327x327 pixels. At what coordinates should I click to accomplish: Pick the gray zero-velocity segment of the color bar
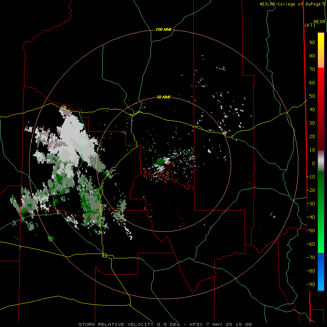point(321,161)
